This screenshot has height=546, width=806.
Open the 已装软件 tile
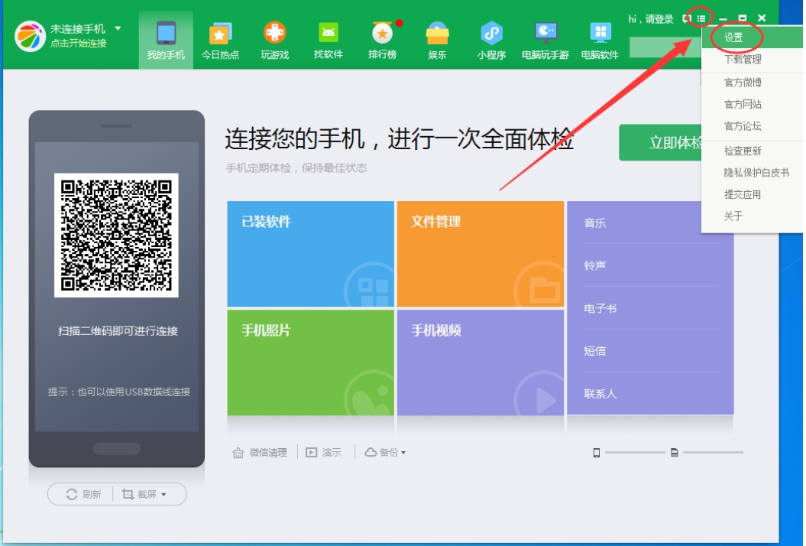(310, 254)
